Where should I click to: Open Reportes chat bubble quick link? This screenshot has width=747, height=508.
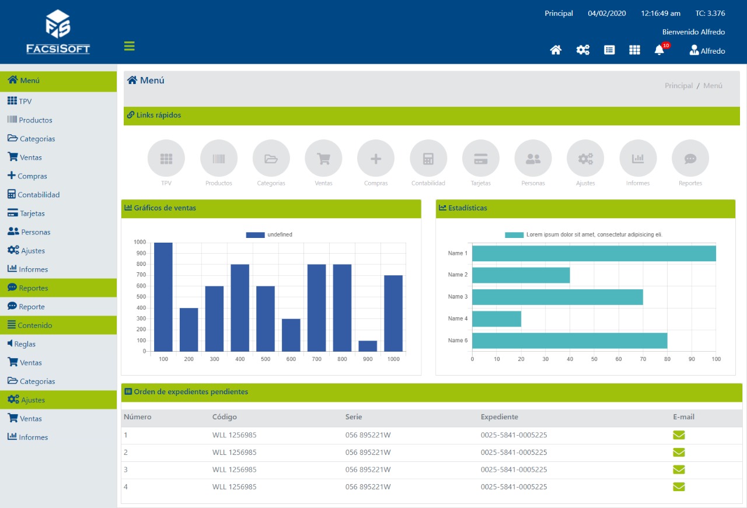[690, 158]
